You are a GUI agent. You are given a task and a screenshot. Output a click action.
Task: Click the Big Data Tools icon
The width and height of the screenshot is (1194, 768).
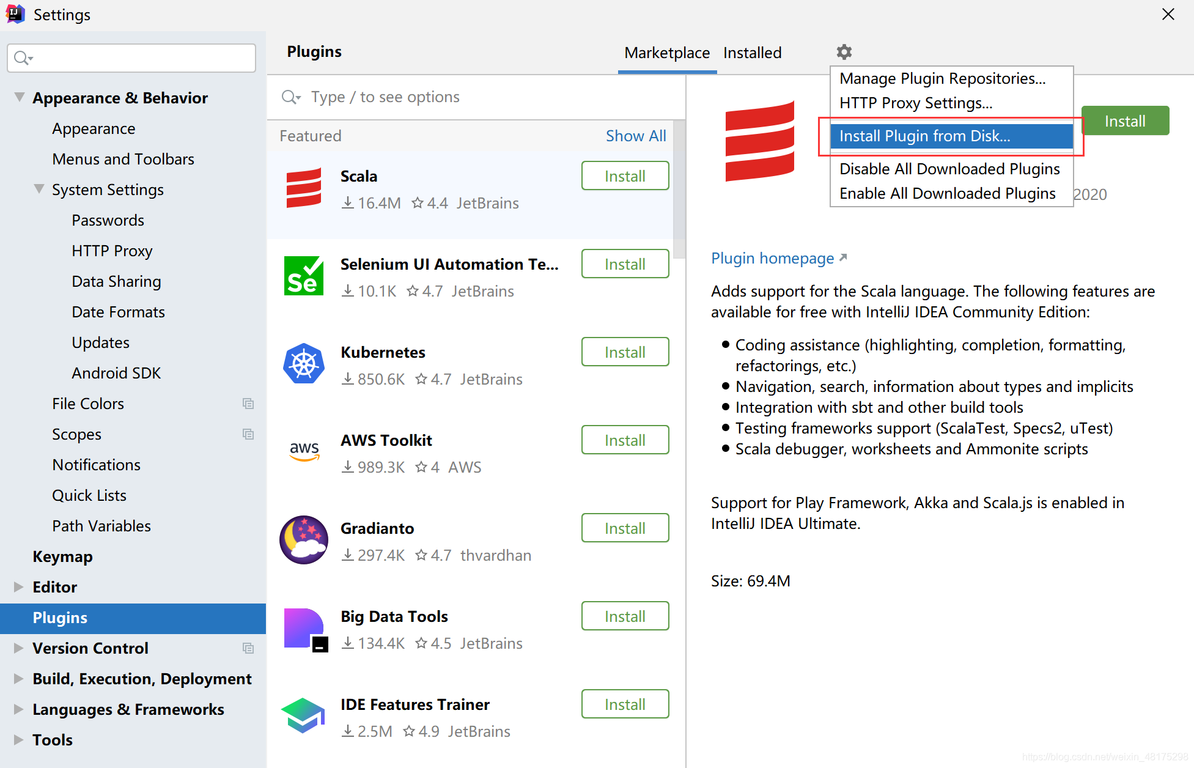coord(305,629)
